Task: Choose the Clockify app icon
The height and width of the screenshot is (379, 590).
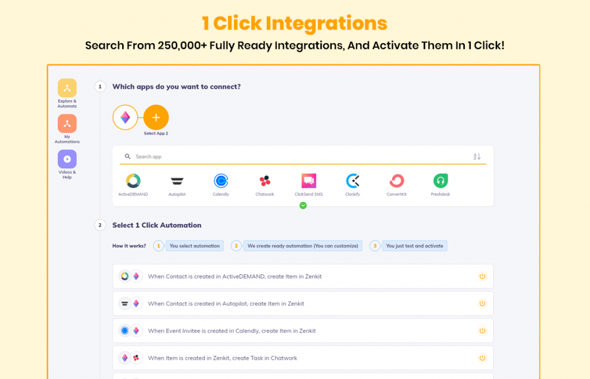Action: [x=353, y=181]
